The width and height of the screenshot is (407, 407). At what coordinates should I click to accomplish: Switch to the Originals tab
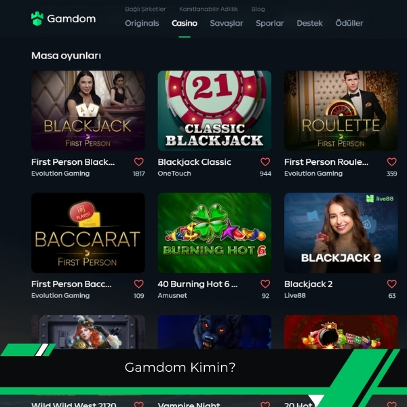click(x=142, y=23)
